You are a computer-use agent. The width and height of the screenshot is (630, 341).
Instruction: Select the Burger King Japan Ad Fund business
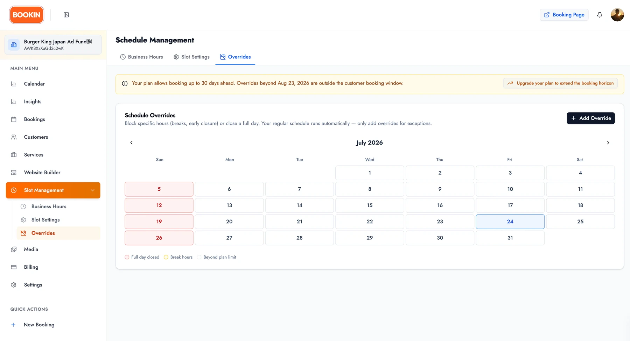[x=53, y=45]
